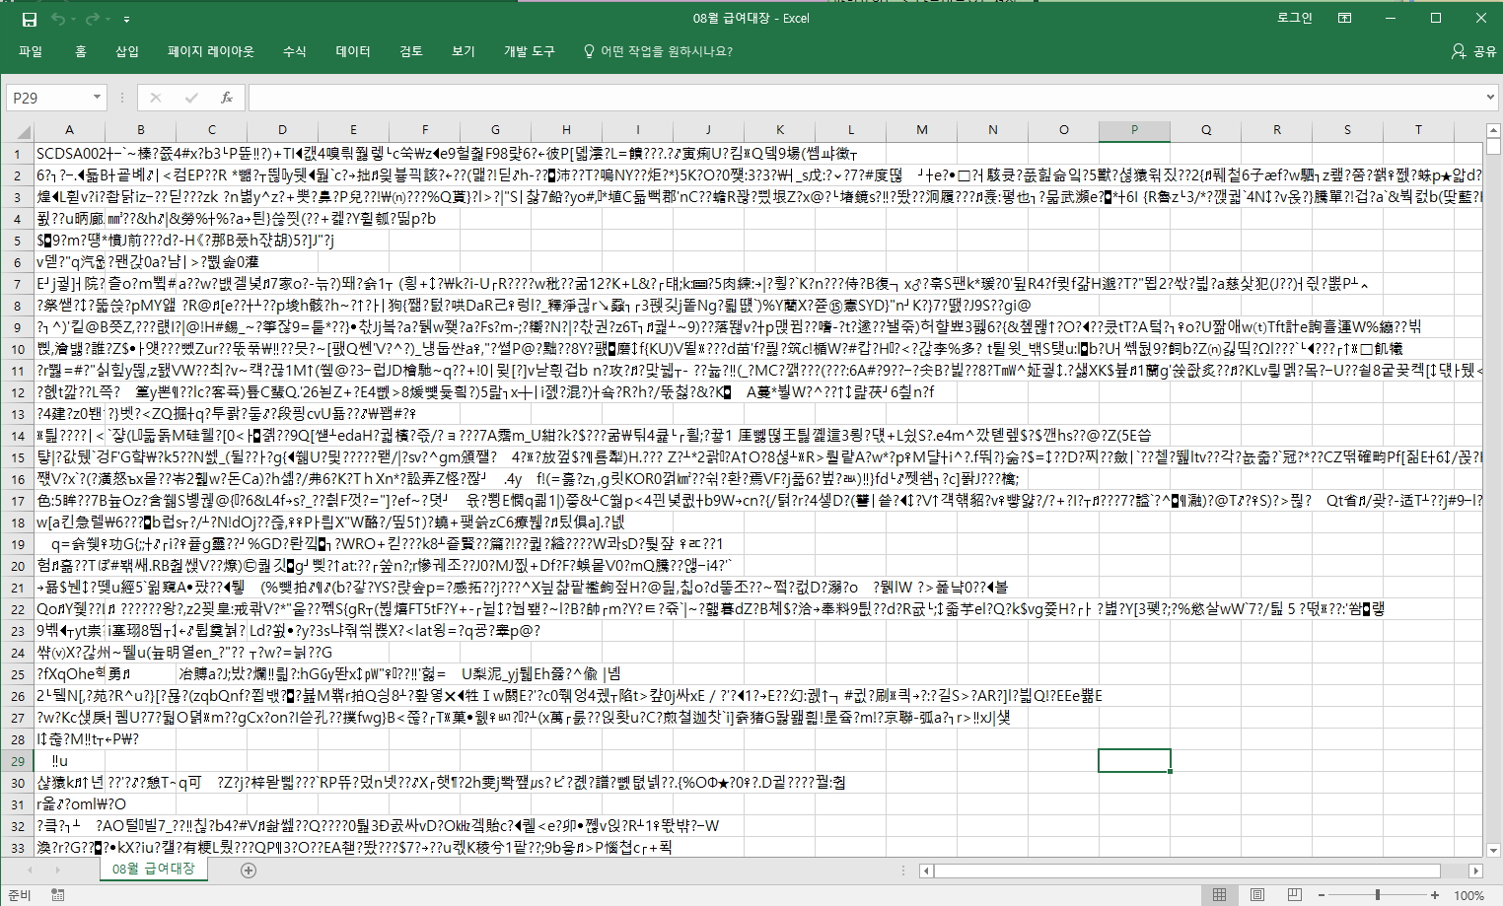The image size is (1503, 906).
Task: Click the fx insert function icon
Action: click(226, 98)
